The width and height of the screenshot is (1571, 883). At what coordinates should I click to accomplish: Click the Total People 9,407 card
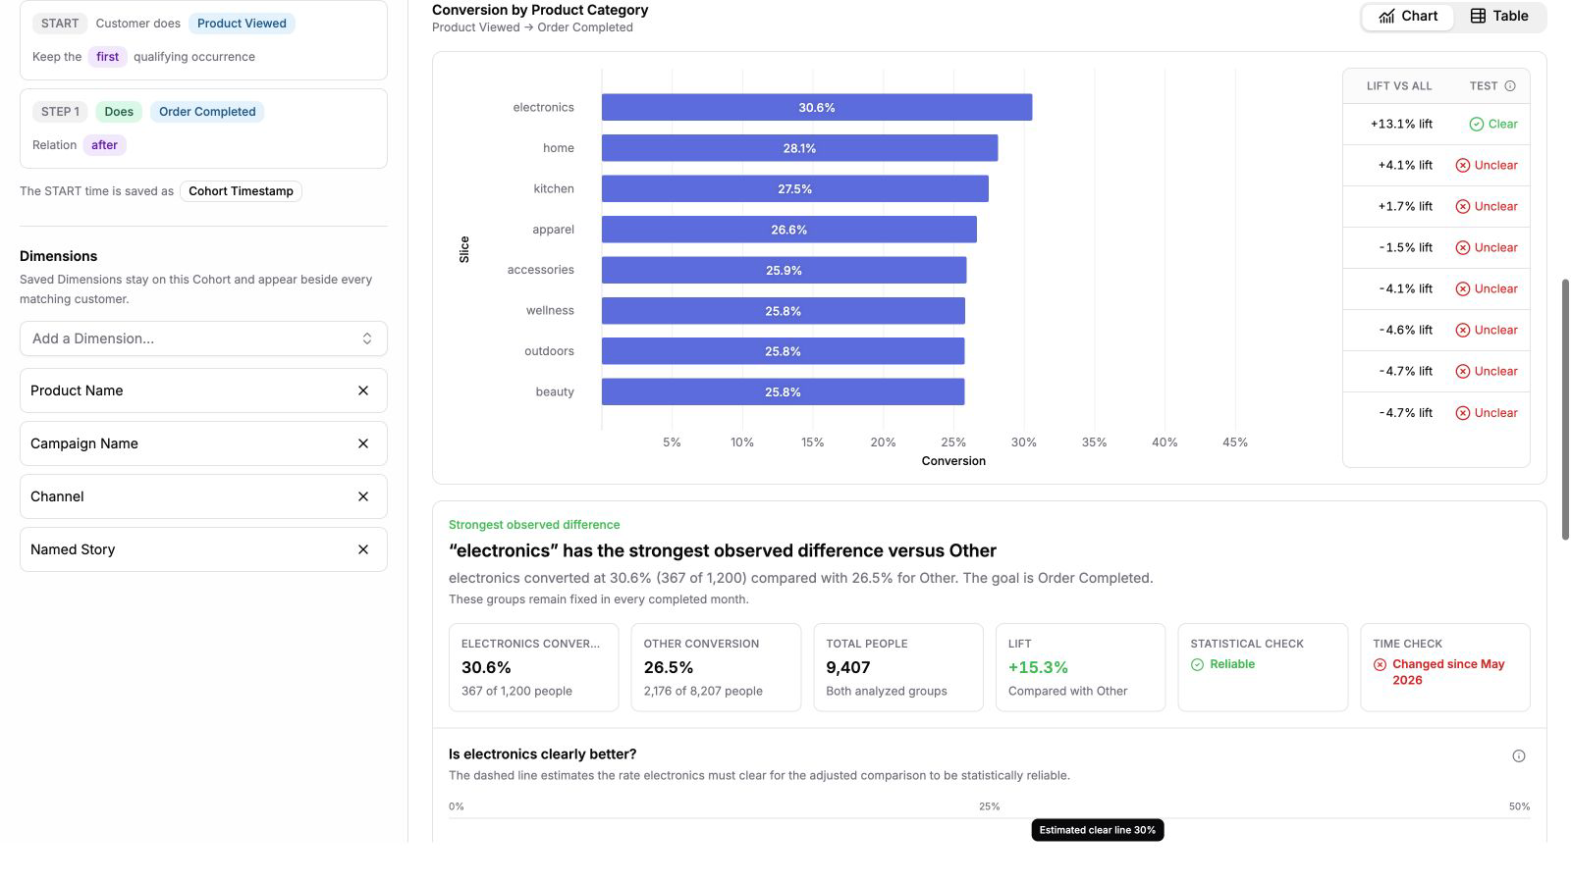click(x=898, y=667)
